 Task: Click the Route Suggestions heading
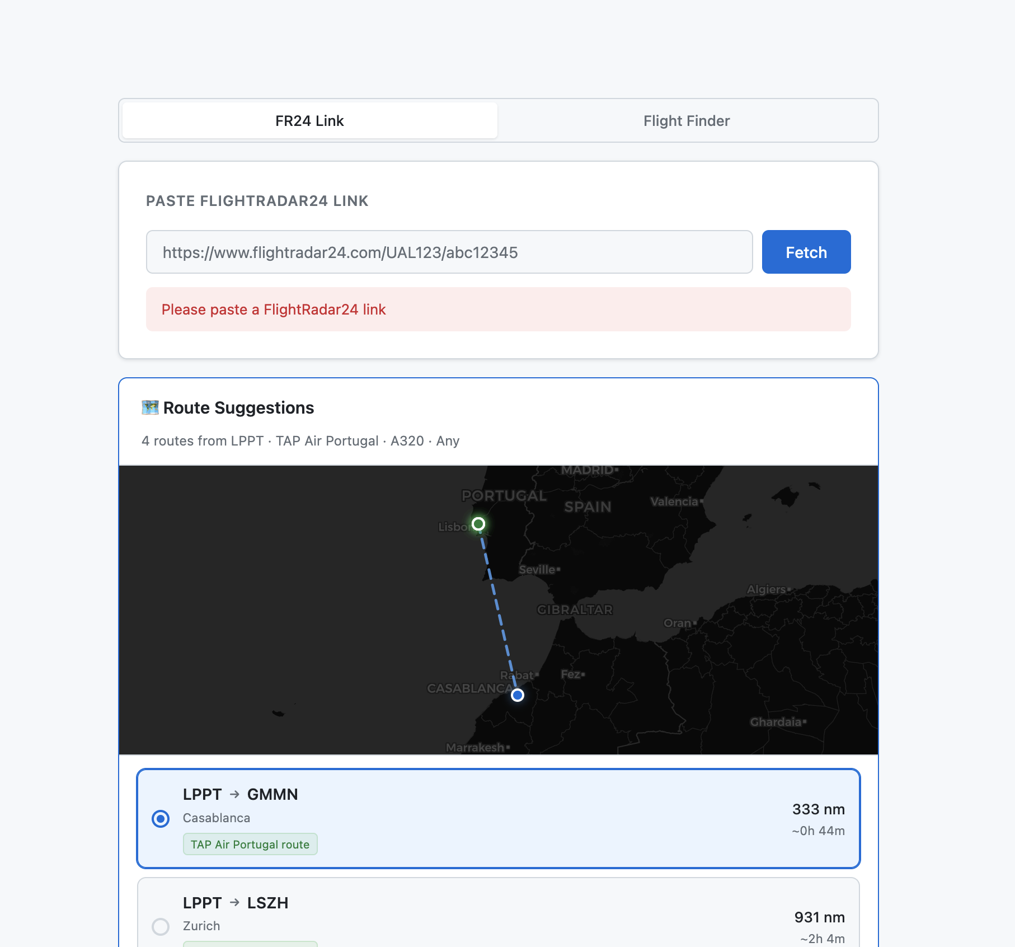point(238,407)
